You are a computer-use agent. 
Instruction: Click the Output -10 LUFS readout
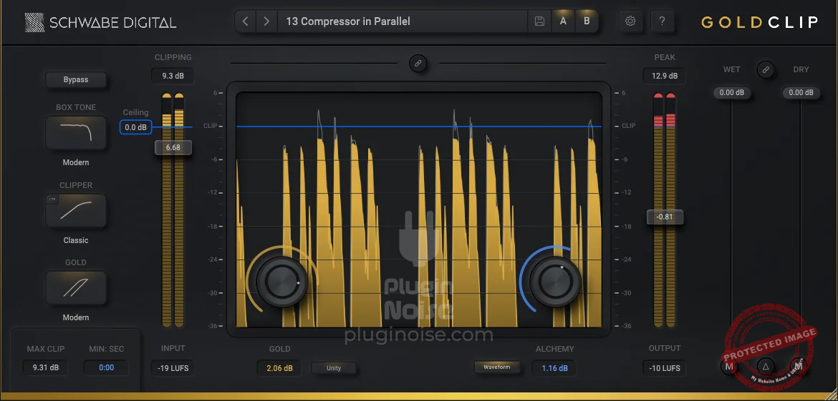click(x=664, y=368)
